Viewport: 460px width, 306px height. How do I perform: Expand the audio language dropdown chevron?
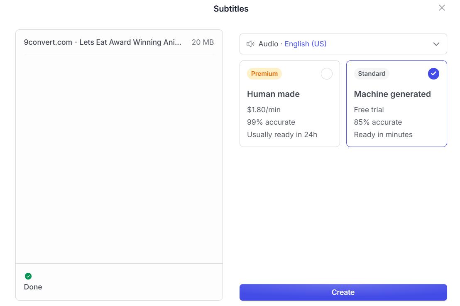436,44
